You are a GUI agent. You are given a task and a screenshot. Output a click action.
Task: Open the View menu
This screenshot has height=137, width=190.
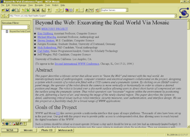30,5
